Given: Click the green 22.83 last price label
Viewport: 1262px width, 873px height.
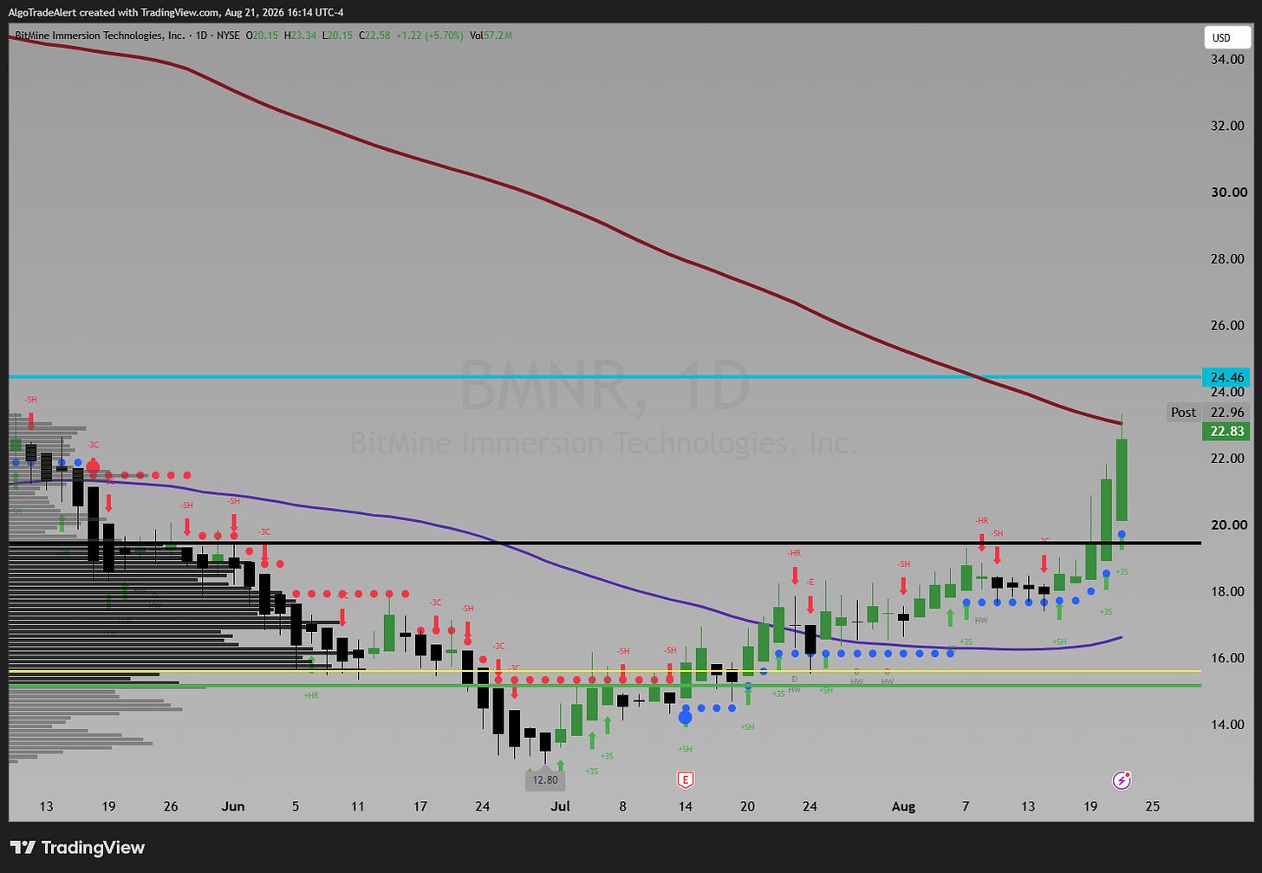Looking at the screenshot, I should pyautogui.click(x=1226, y=431).
